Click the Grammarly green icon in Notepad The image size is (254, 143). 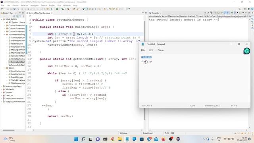(247, 51)
